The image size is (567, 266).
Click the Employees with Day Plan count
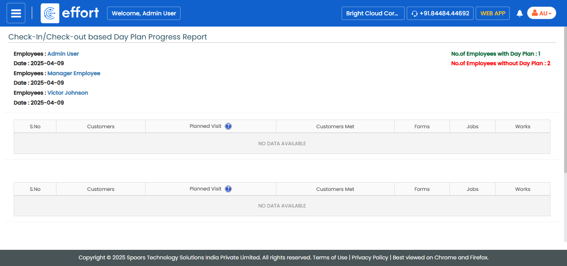pos(496,54)
